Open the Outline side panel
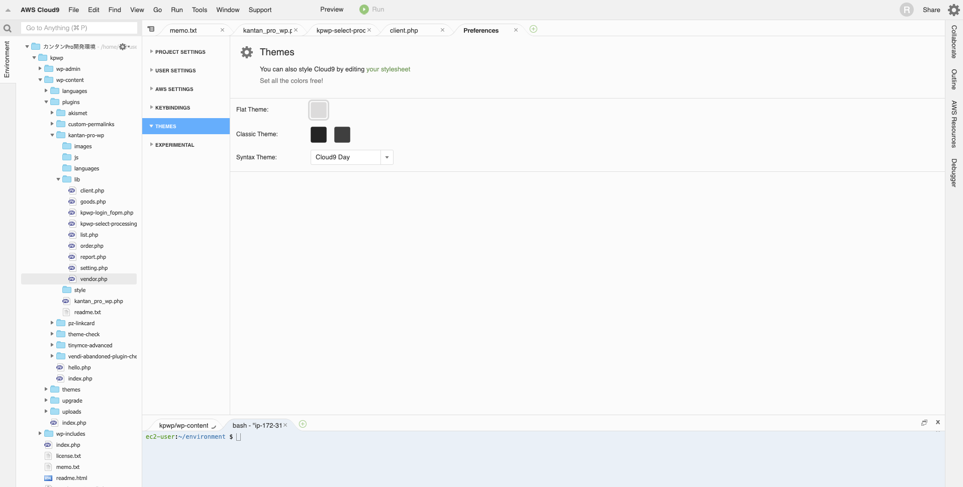 tap(953, 79)
